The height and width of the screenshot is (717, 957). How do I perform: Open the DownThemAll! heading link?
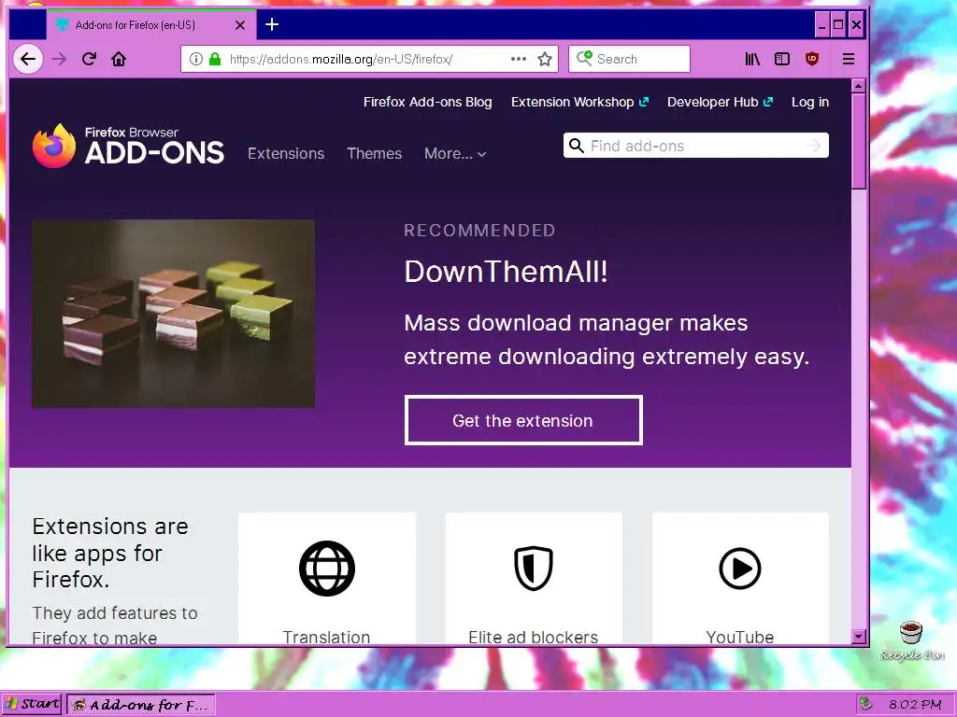(506, 272)
